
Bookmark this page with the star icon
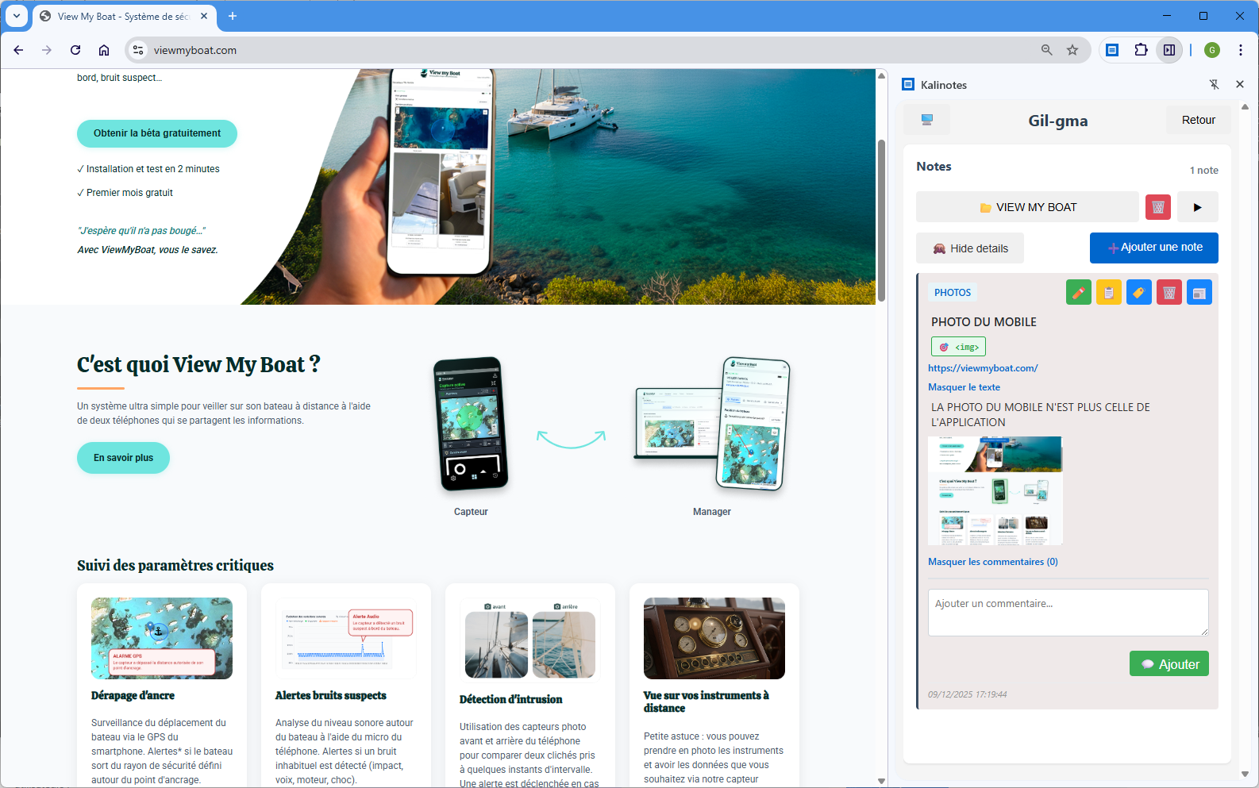pyautogui.click(x=1072, y=50)
